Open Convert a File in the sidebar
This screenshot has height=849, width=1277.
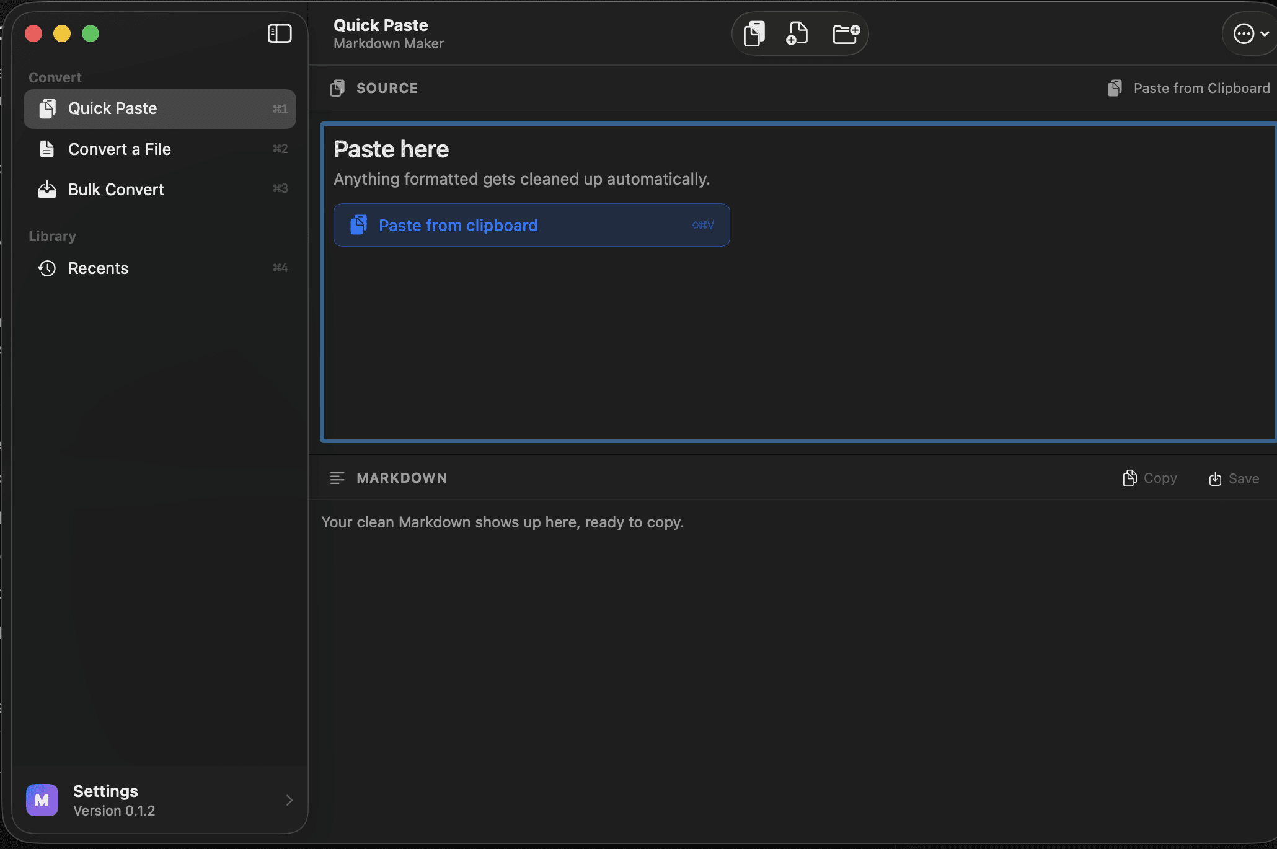pyautogui.click(x=160, y=149)
